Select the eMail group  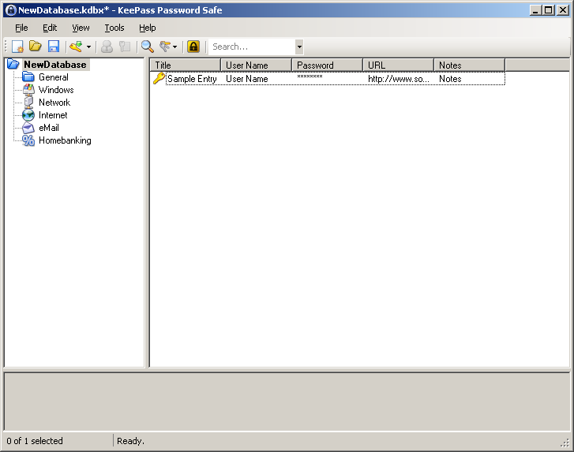(49, 128)
